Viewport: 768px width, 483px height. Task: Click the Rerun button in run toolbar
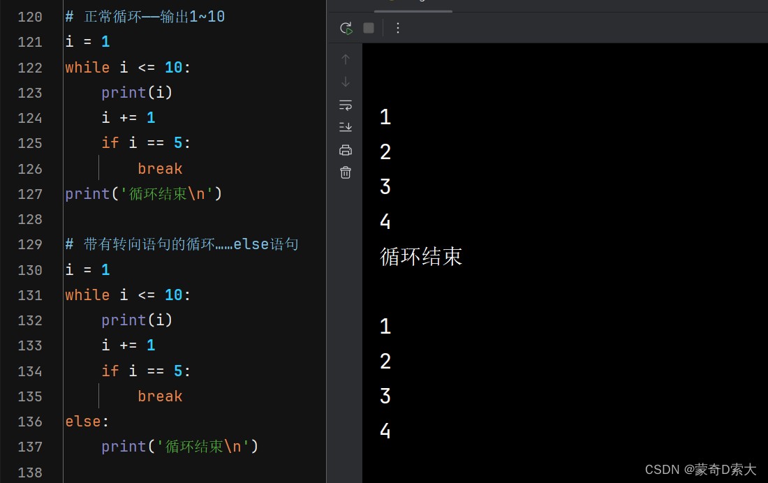[346, 28]
